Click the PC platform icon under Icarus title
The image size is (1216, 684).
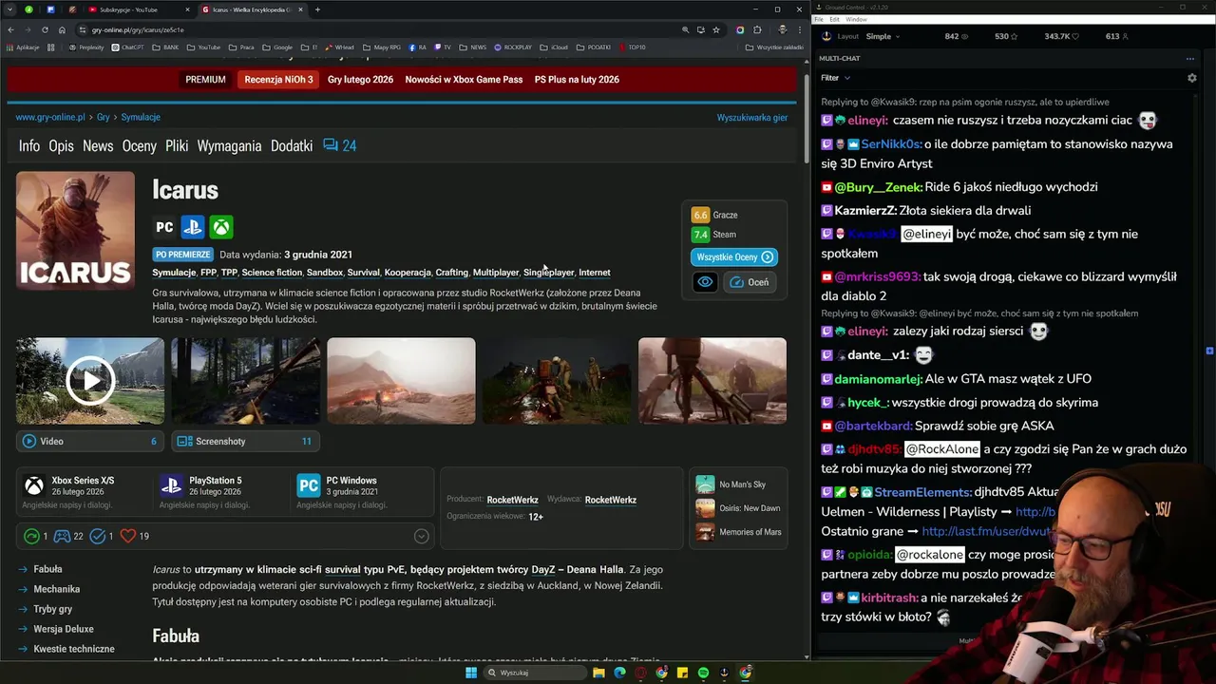point(164,227)
